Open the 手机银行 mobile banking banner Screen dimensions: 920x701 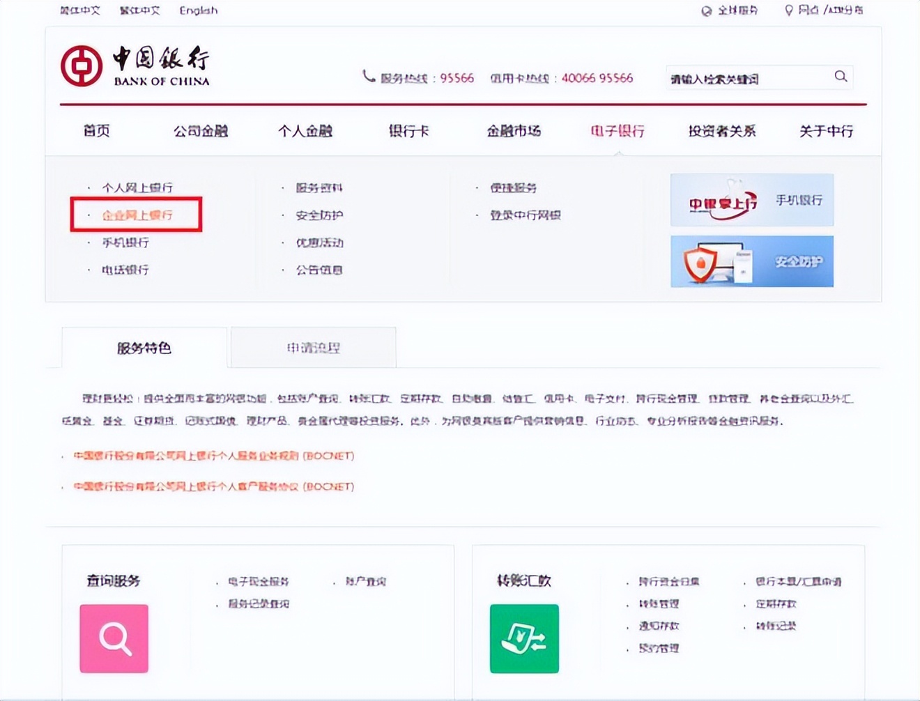[x=751, y=201]
